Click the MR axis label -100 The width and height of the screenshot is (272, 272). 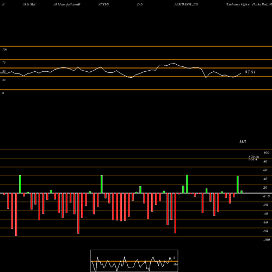pyautogui.click(x=267, y=240)
